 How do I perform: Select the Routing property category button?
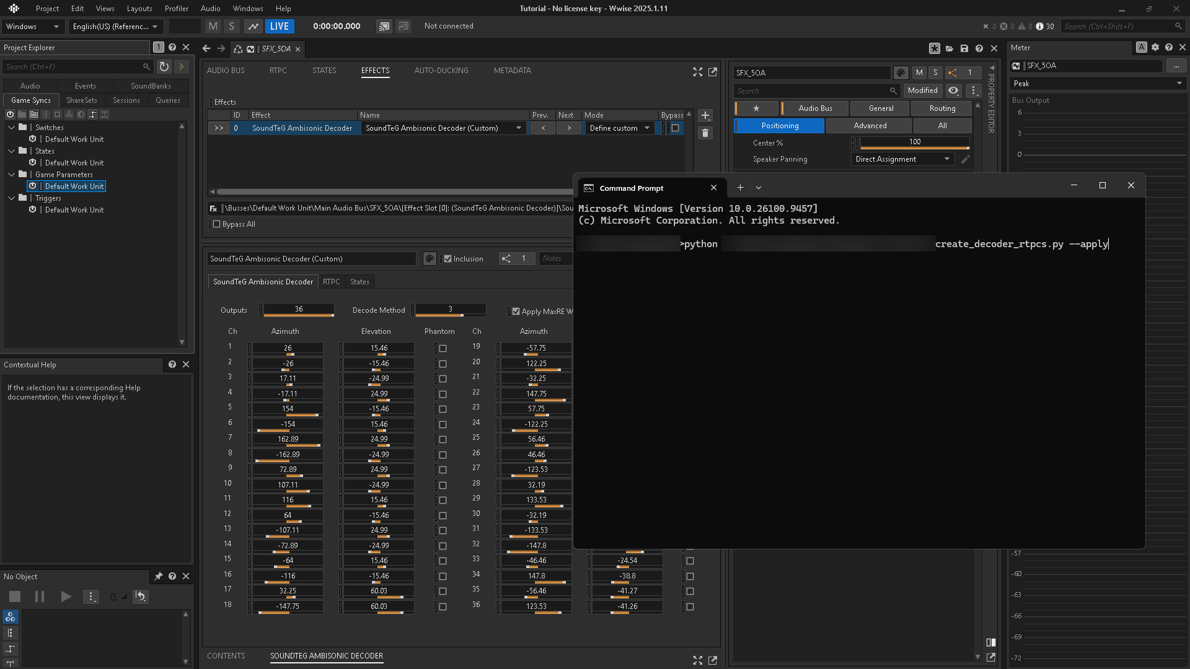click(x=942, y=108)
